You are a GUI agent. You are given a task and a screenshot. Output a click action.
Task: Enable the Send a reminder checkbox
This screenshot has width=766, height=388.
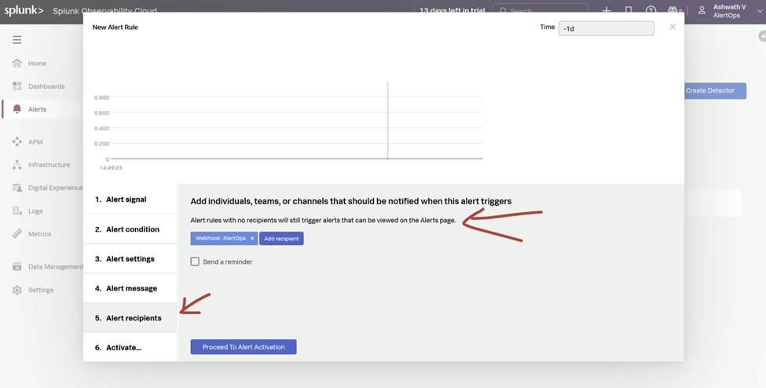point(195,262)
